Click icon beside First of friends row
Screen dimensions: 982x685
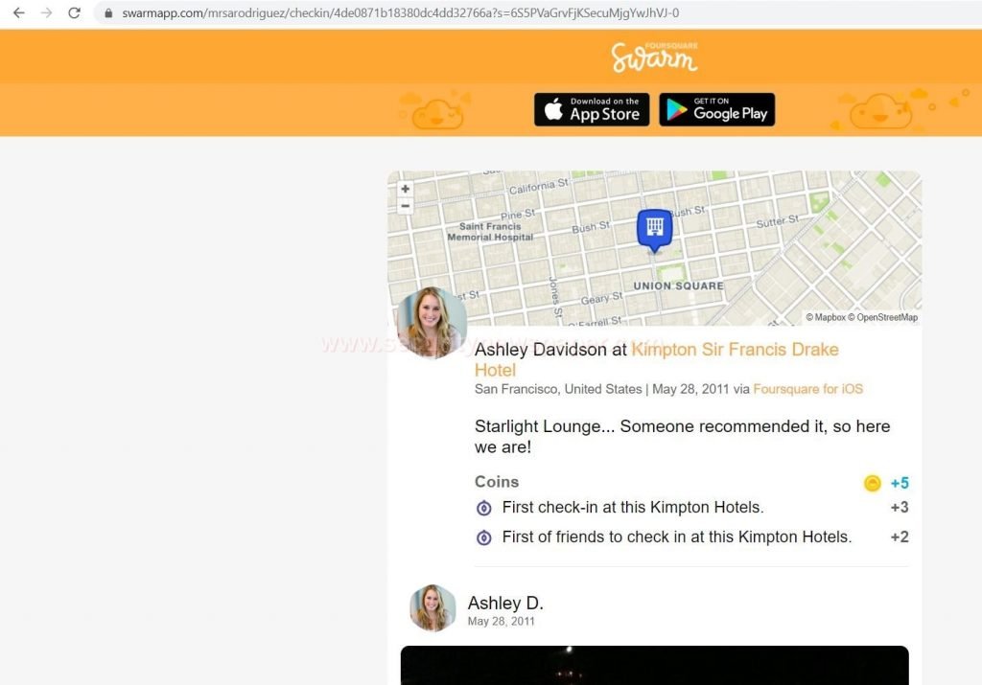[484, 537]
